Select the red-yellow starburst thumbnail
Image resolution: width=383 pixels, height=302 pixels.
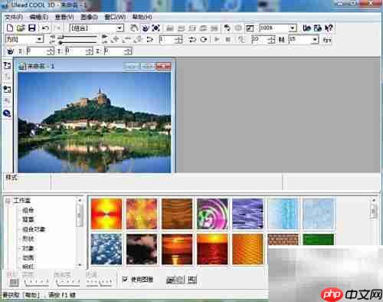pos(106,214)
